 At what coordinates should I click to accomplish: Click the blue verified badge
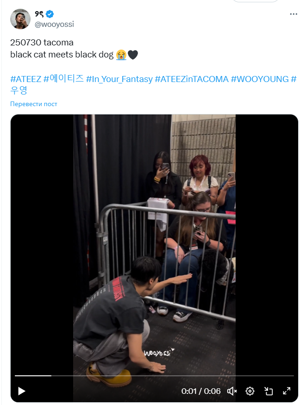[50, 14]
